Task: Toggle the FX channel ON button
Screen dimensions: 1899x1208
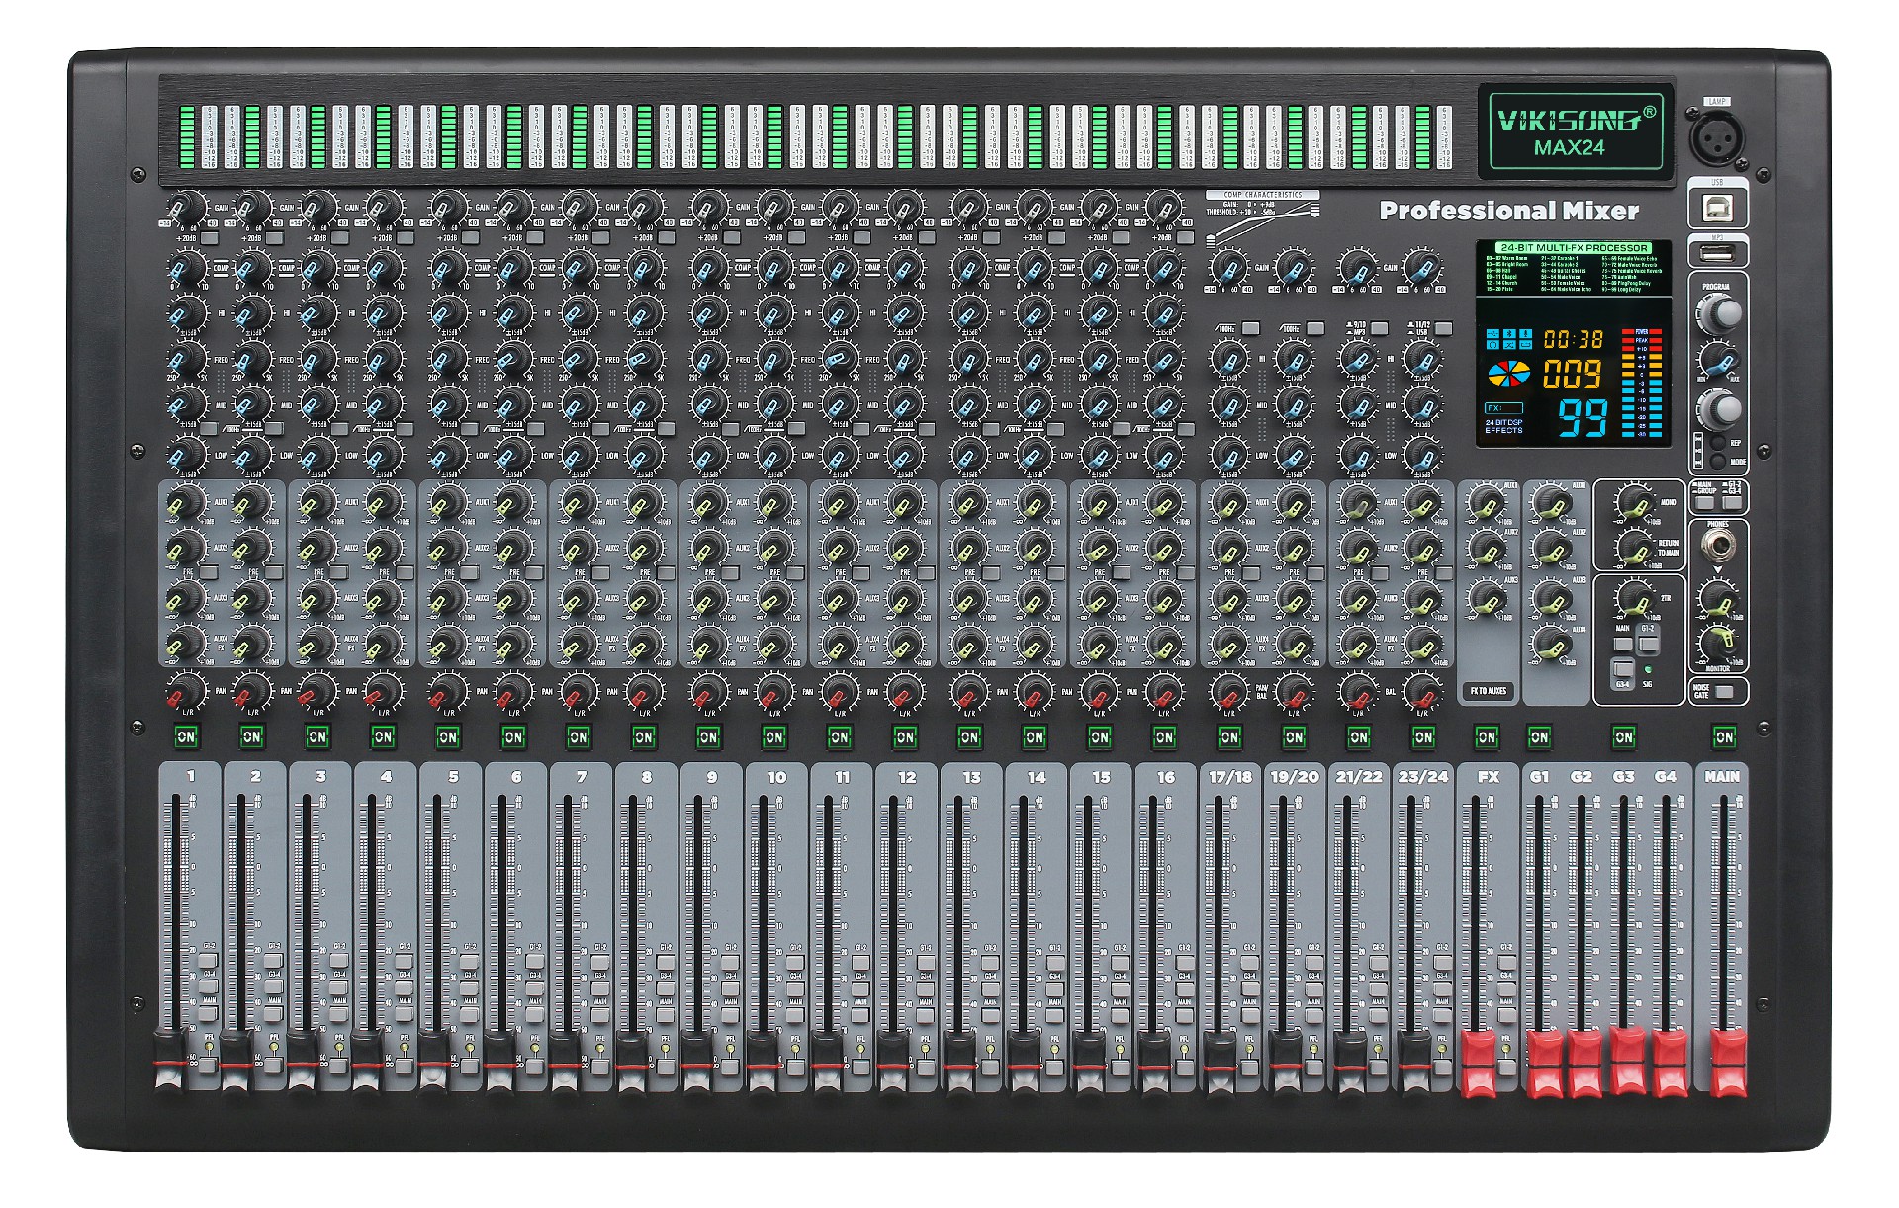Action: [x=1487, y=736]
